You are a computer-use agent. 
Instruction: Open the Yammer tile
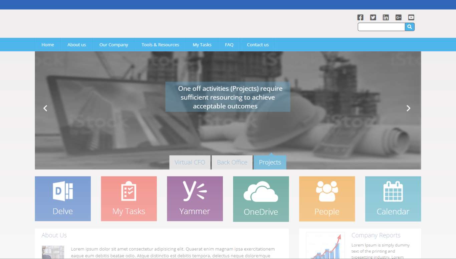point(195,199)
